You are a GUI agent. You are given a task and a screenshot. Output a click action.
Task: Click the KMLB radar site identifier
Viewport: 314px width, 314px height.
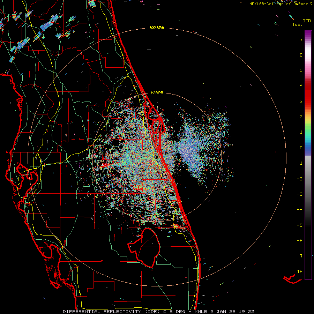click(x=201, y=312)
